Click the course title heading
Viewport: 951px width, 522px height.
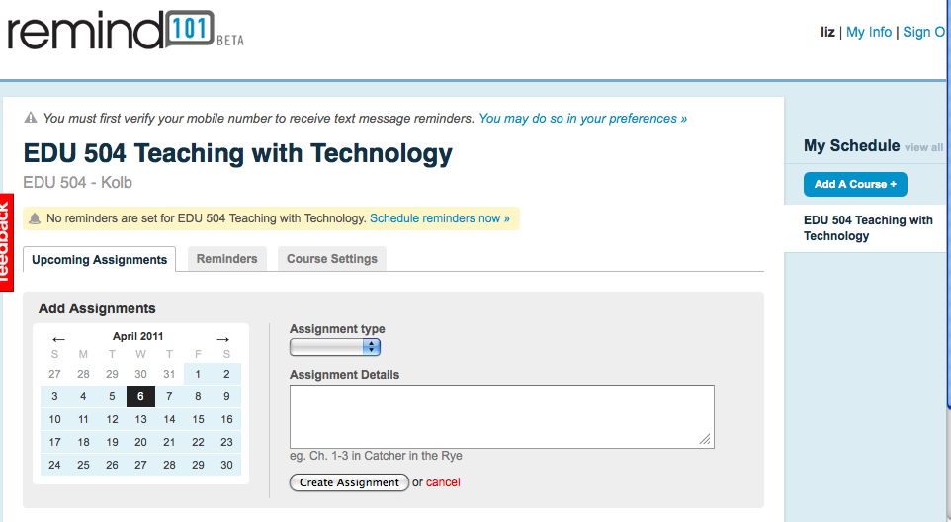tap(237, 153)
